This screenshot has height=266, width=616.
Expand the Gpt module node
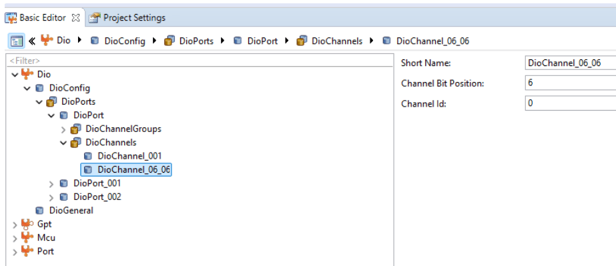click(15, 225)
